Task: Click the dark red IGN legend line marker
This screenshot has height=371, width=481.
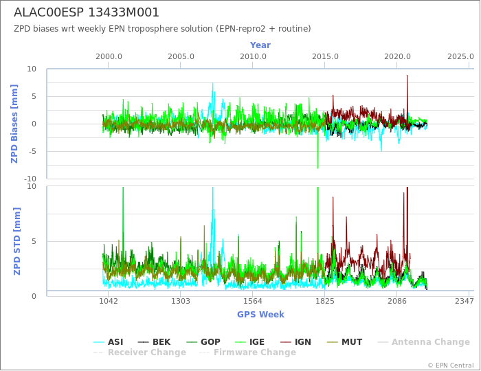Action: coord(286,342)
